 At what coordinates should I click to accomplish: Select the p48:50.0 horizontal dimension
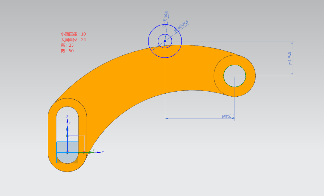pos(228,116)
